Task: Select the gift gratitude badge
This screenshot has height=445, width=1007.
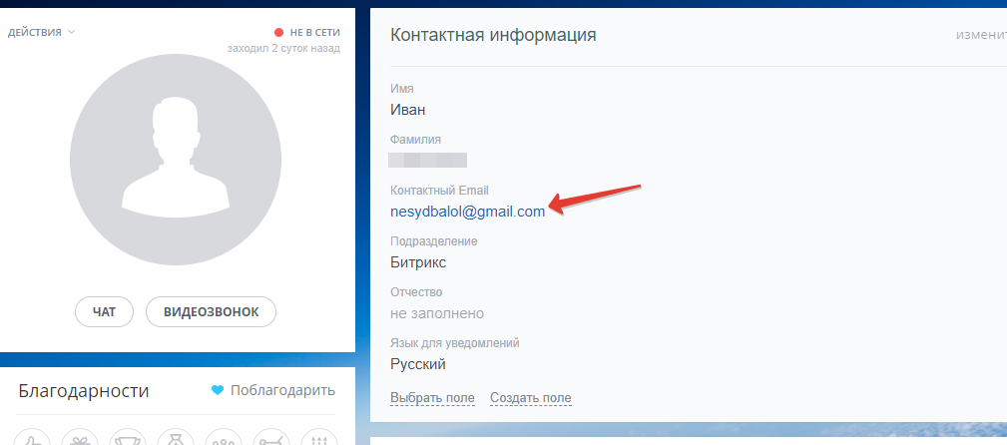Action: 80,437
